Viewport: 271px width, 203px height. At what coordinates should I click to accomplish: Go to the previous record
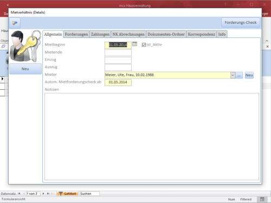click(24, 194)
